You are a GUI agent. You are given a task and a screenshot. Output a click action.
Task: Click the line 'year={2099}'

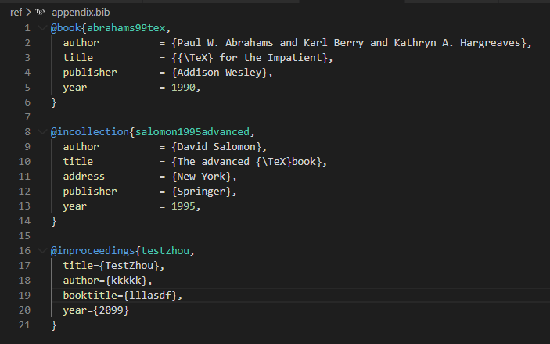coord(95,310)
